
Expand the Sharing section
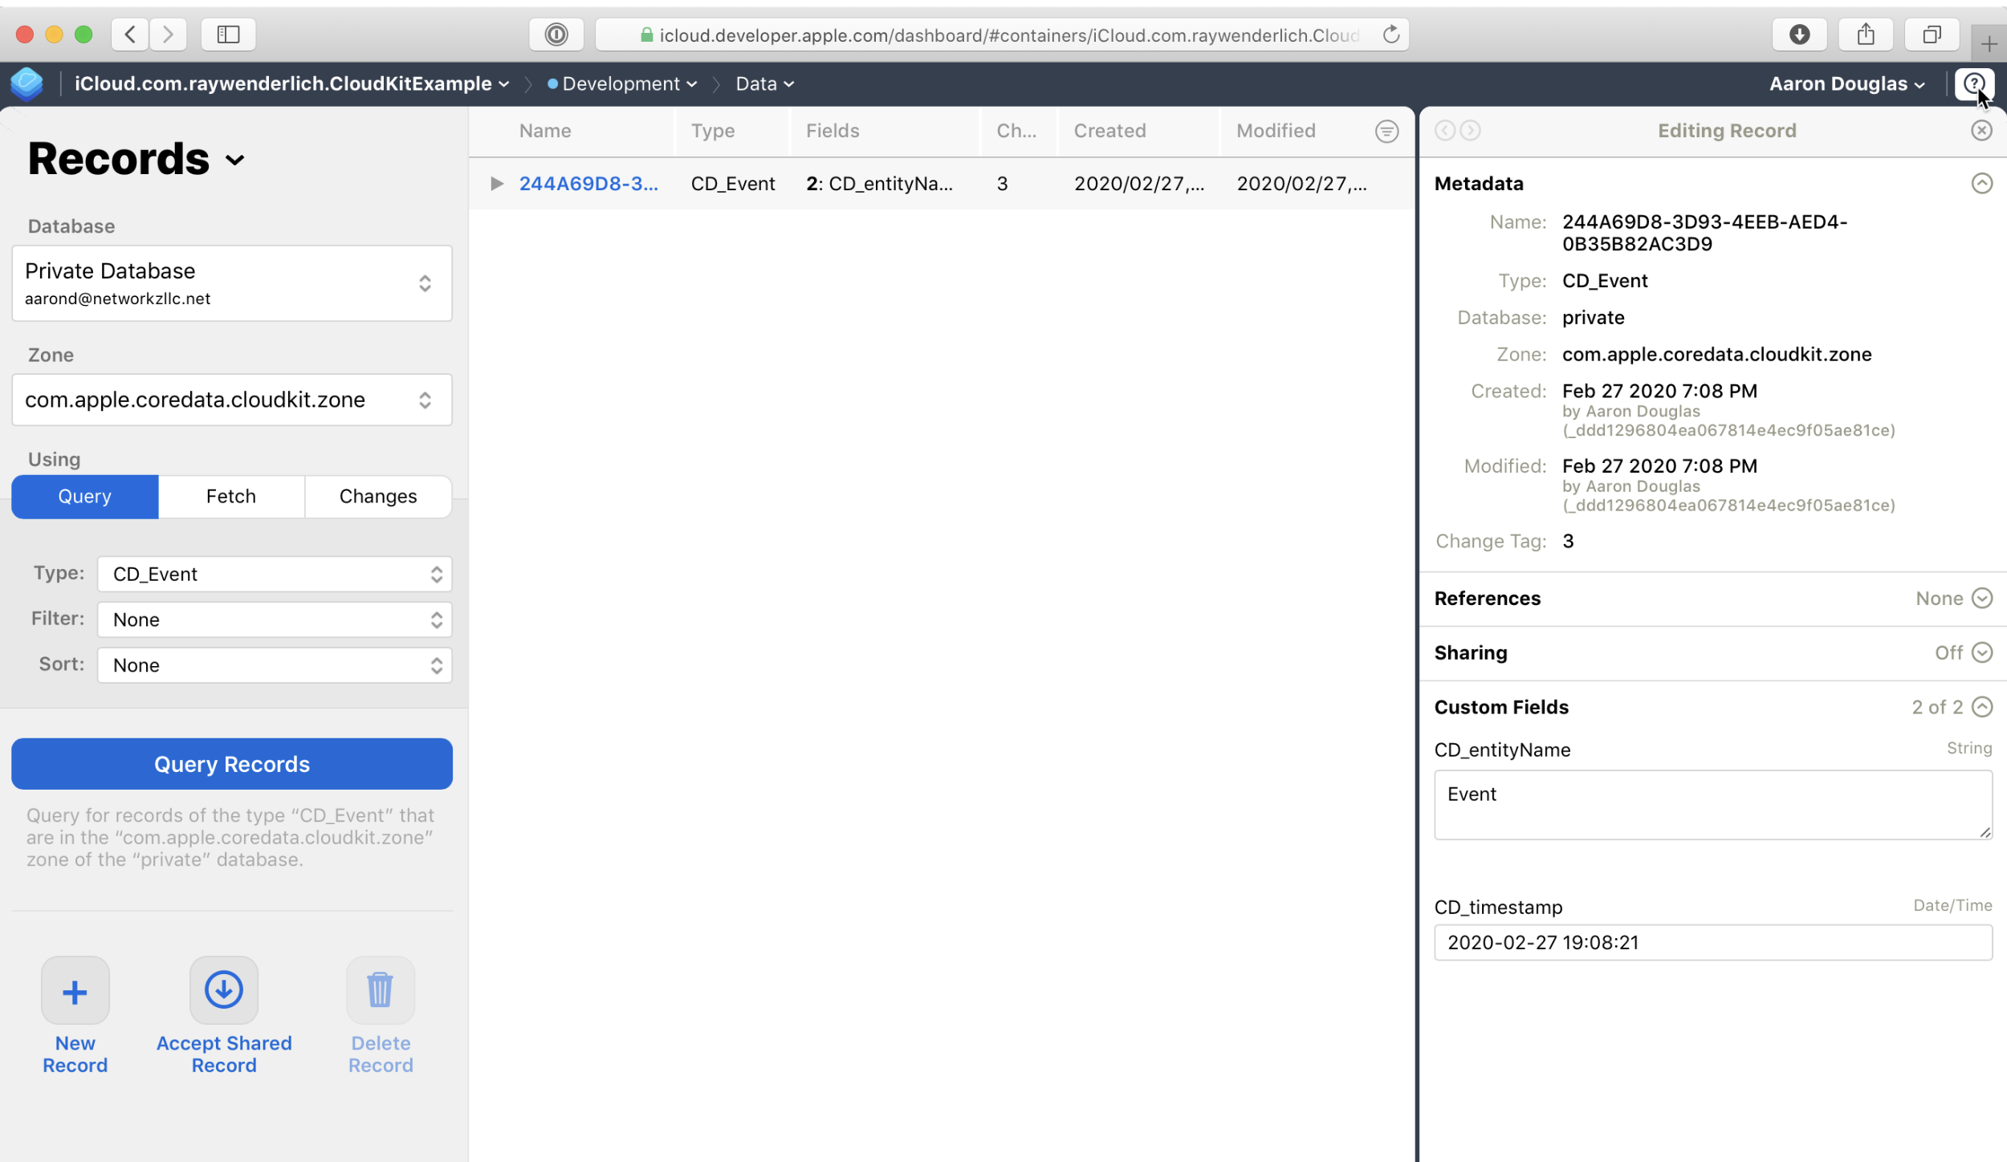pos(1982,653)
